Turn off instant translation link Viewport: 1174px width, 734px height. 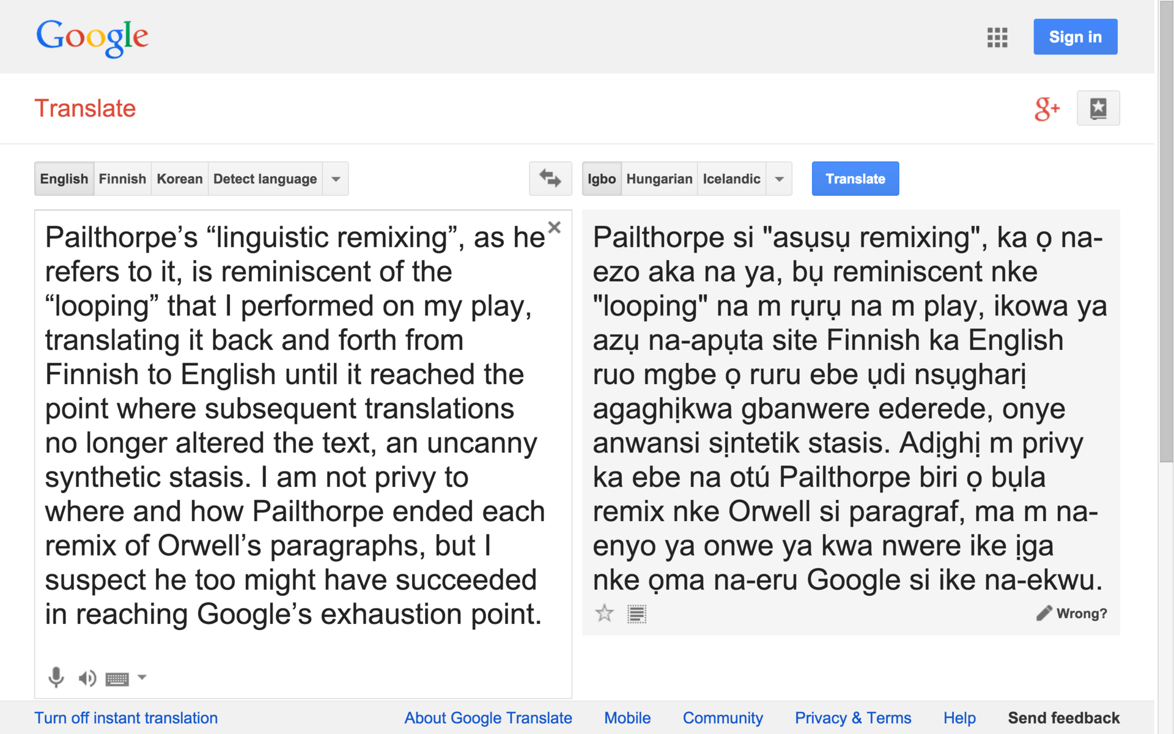tap(126, 717)
